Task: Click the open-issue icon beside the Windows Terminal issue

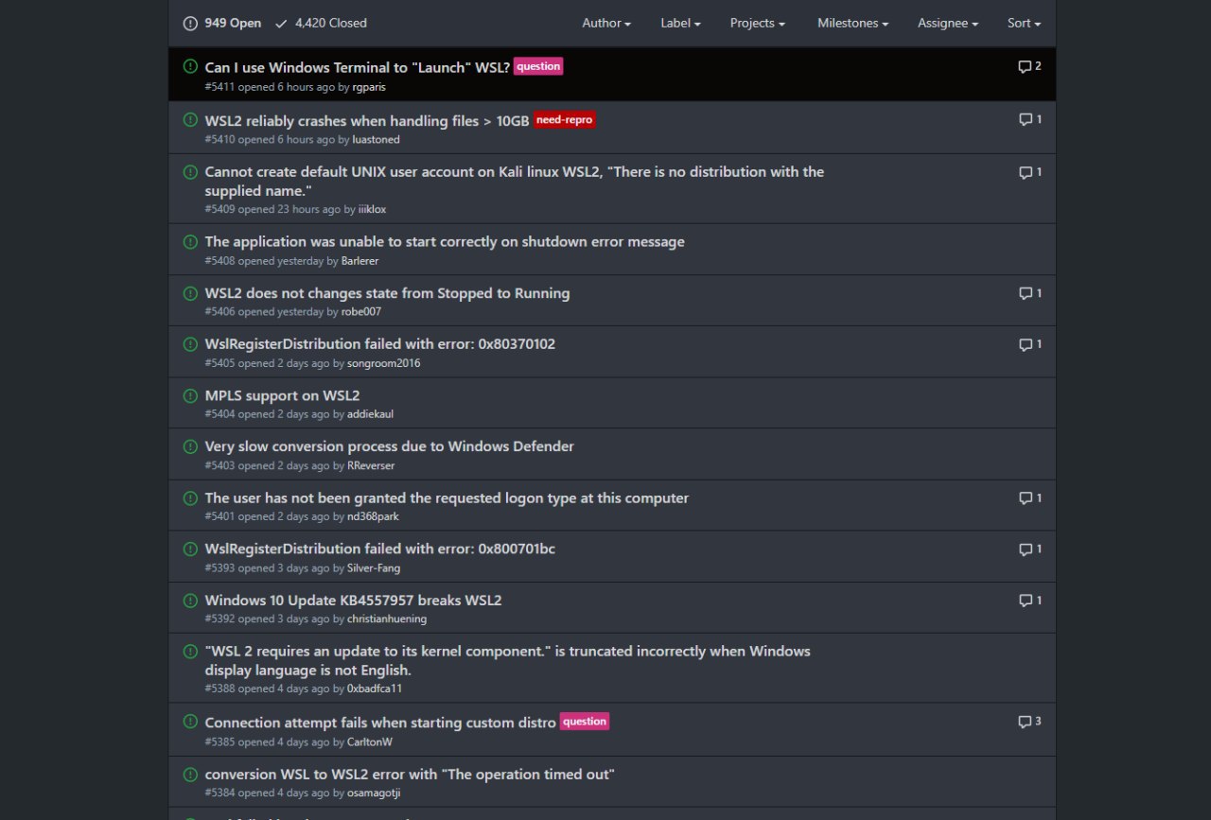Action: tap(190, 66)
